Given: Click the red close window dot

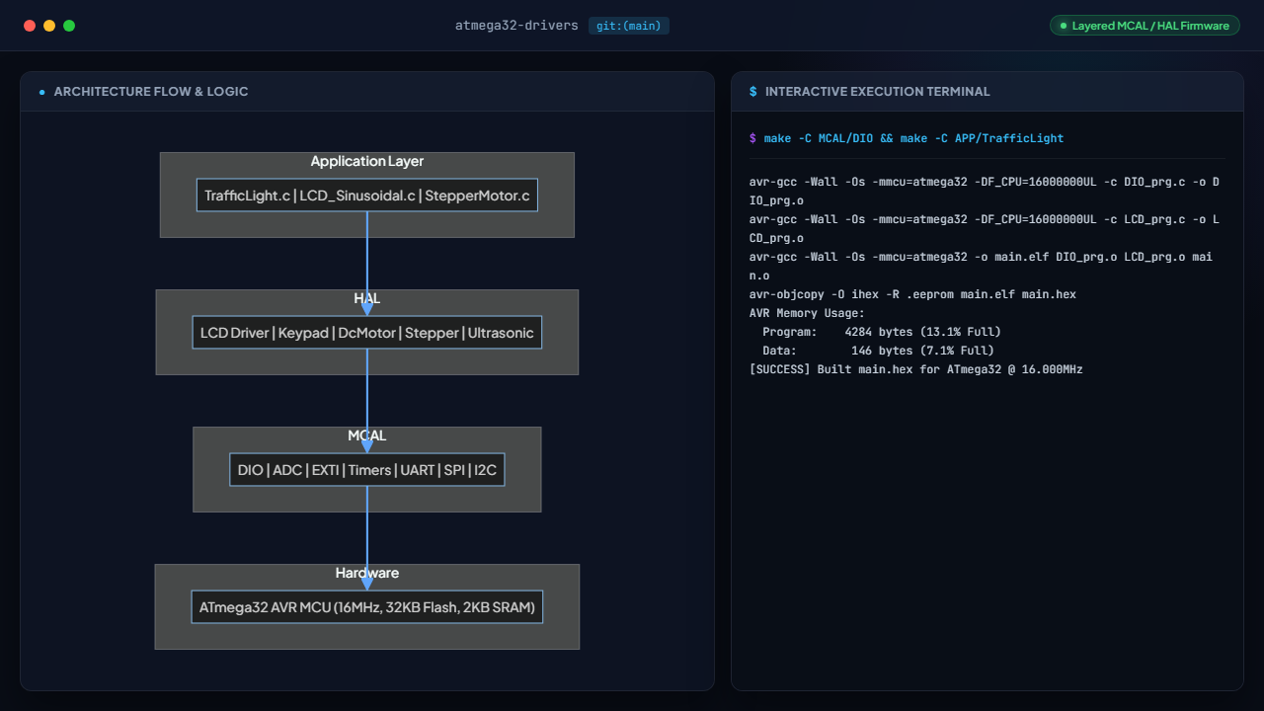Looking at the screenshot, I should click(x=30, y=26).
